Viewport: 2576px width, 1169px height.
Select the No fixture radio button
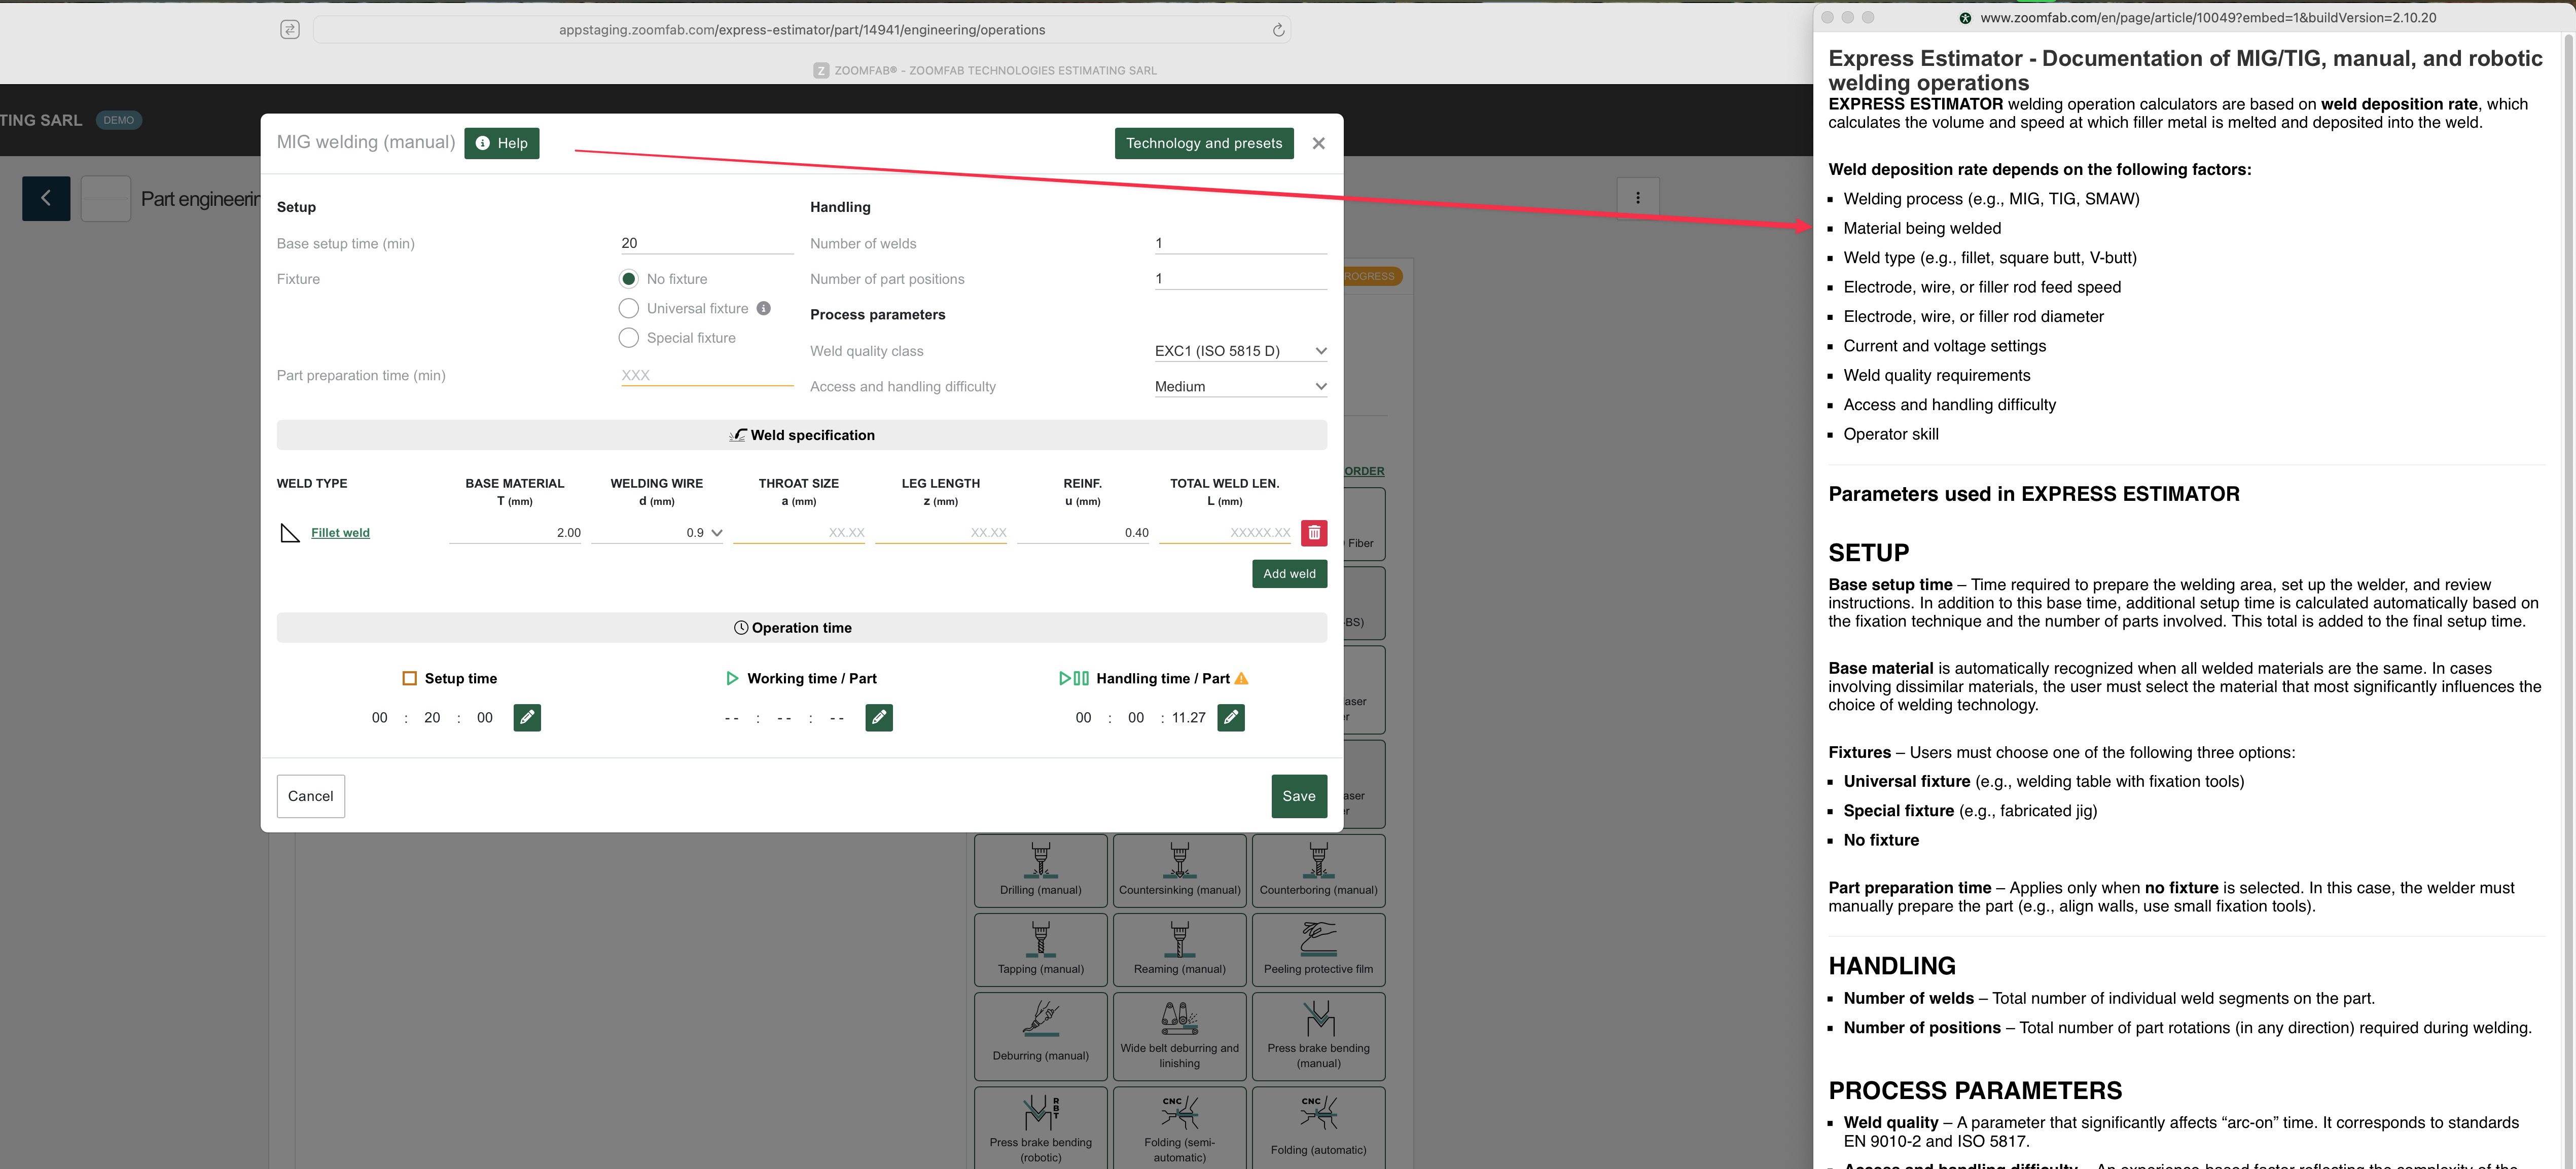[x=629, y=279]
